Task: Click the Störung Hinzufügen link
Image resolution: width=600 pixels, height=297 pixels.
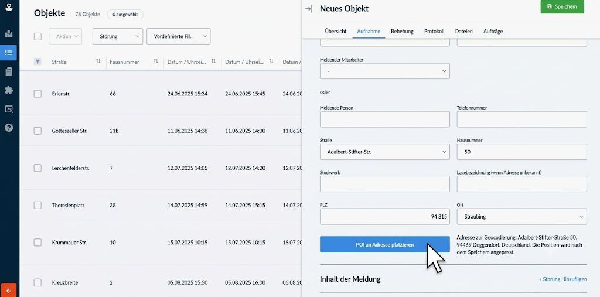Action: 562,279
